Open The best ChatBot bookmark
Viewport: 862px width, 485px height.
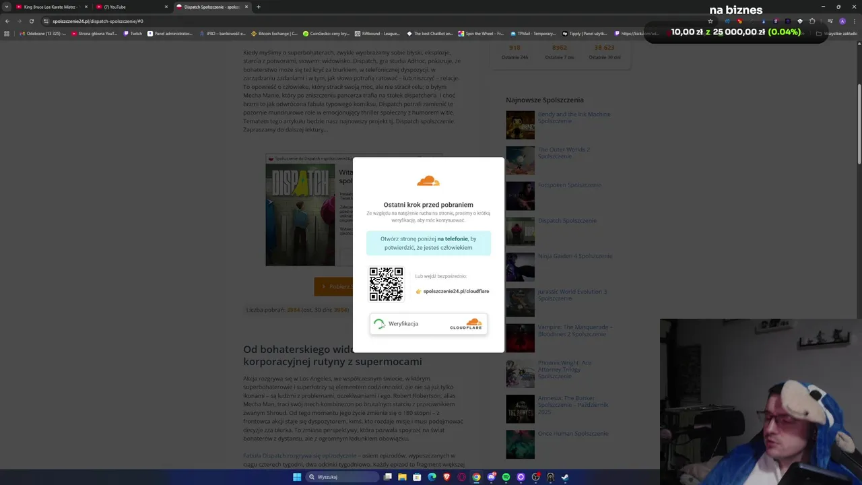[x=430, y=33]
